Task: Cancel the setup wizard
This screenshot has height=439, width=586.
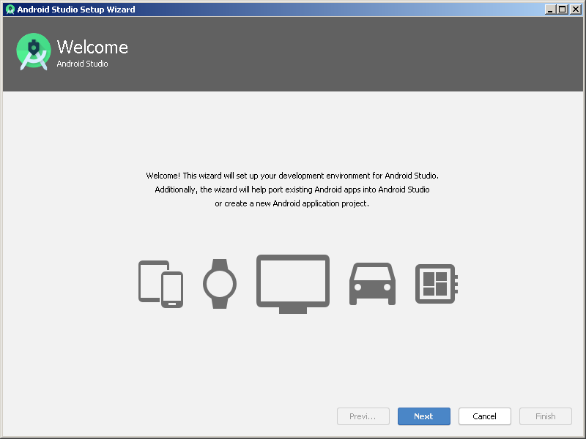Action: click(485, 416)
